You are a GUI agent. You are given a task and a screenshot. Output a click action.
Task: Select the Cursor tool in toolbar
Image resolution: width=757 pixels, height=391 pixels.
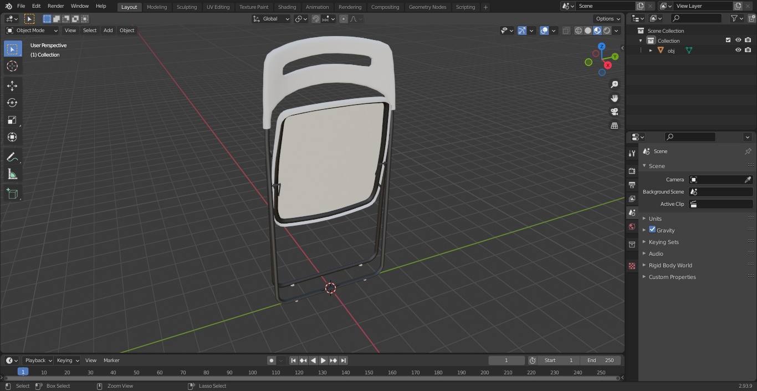[x=12, y=66]
